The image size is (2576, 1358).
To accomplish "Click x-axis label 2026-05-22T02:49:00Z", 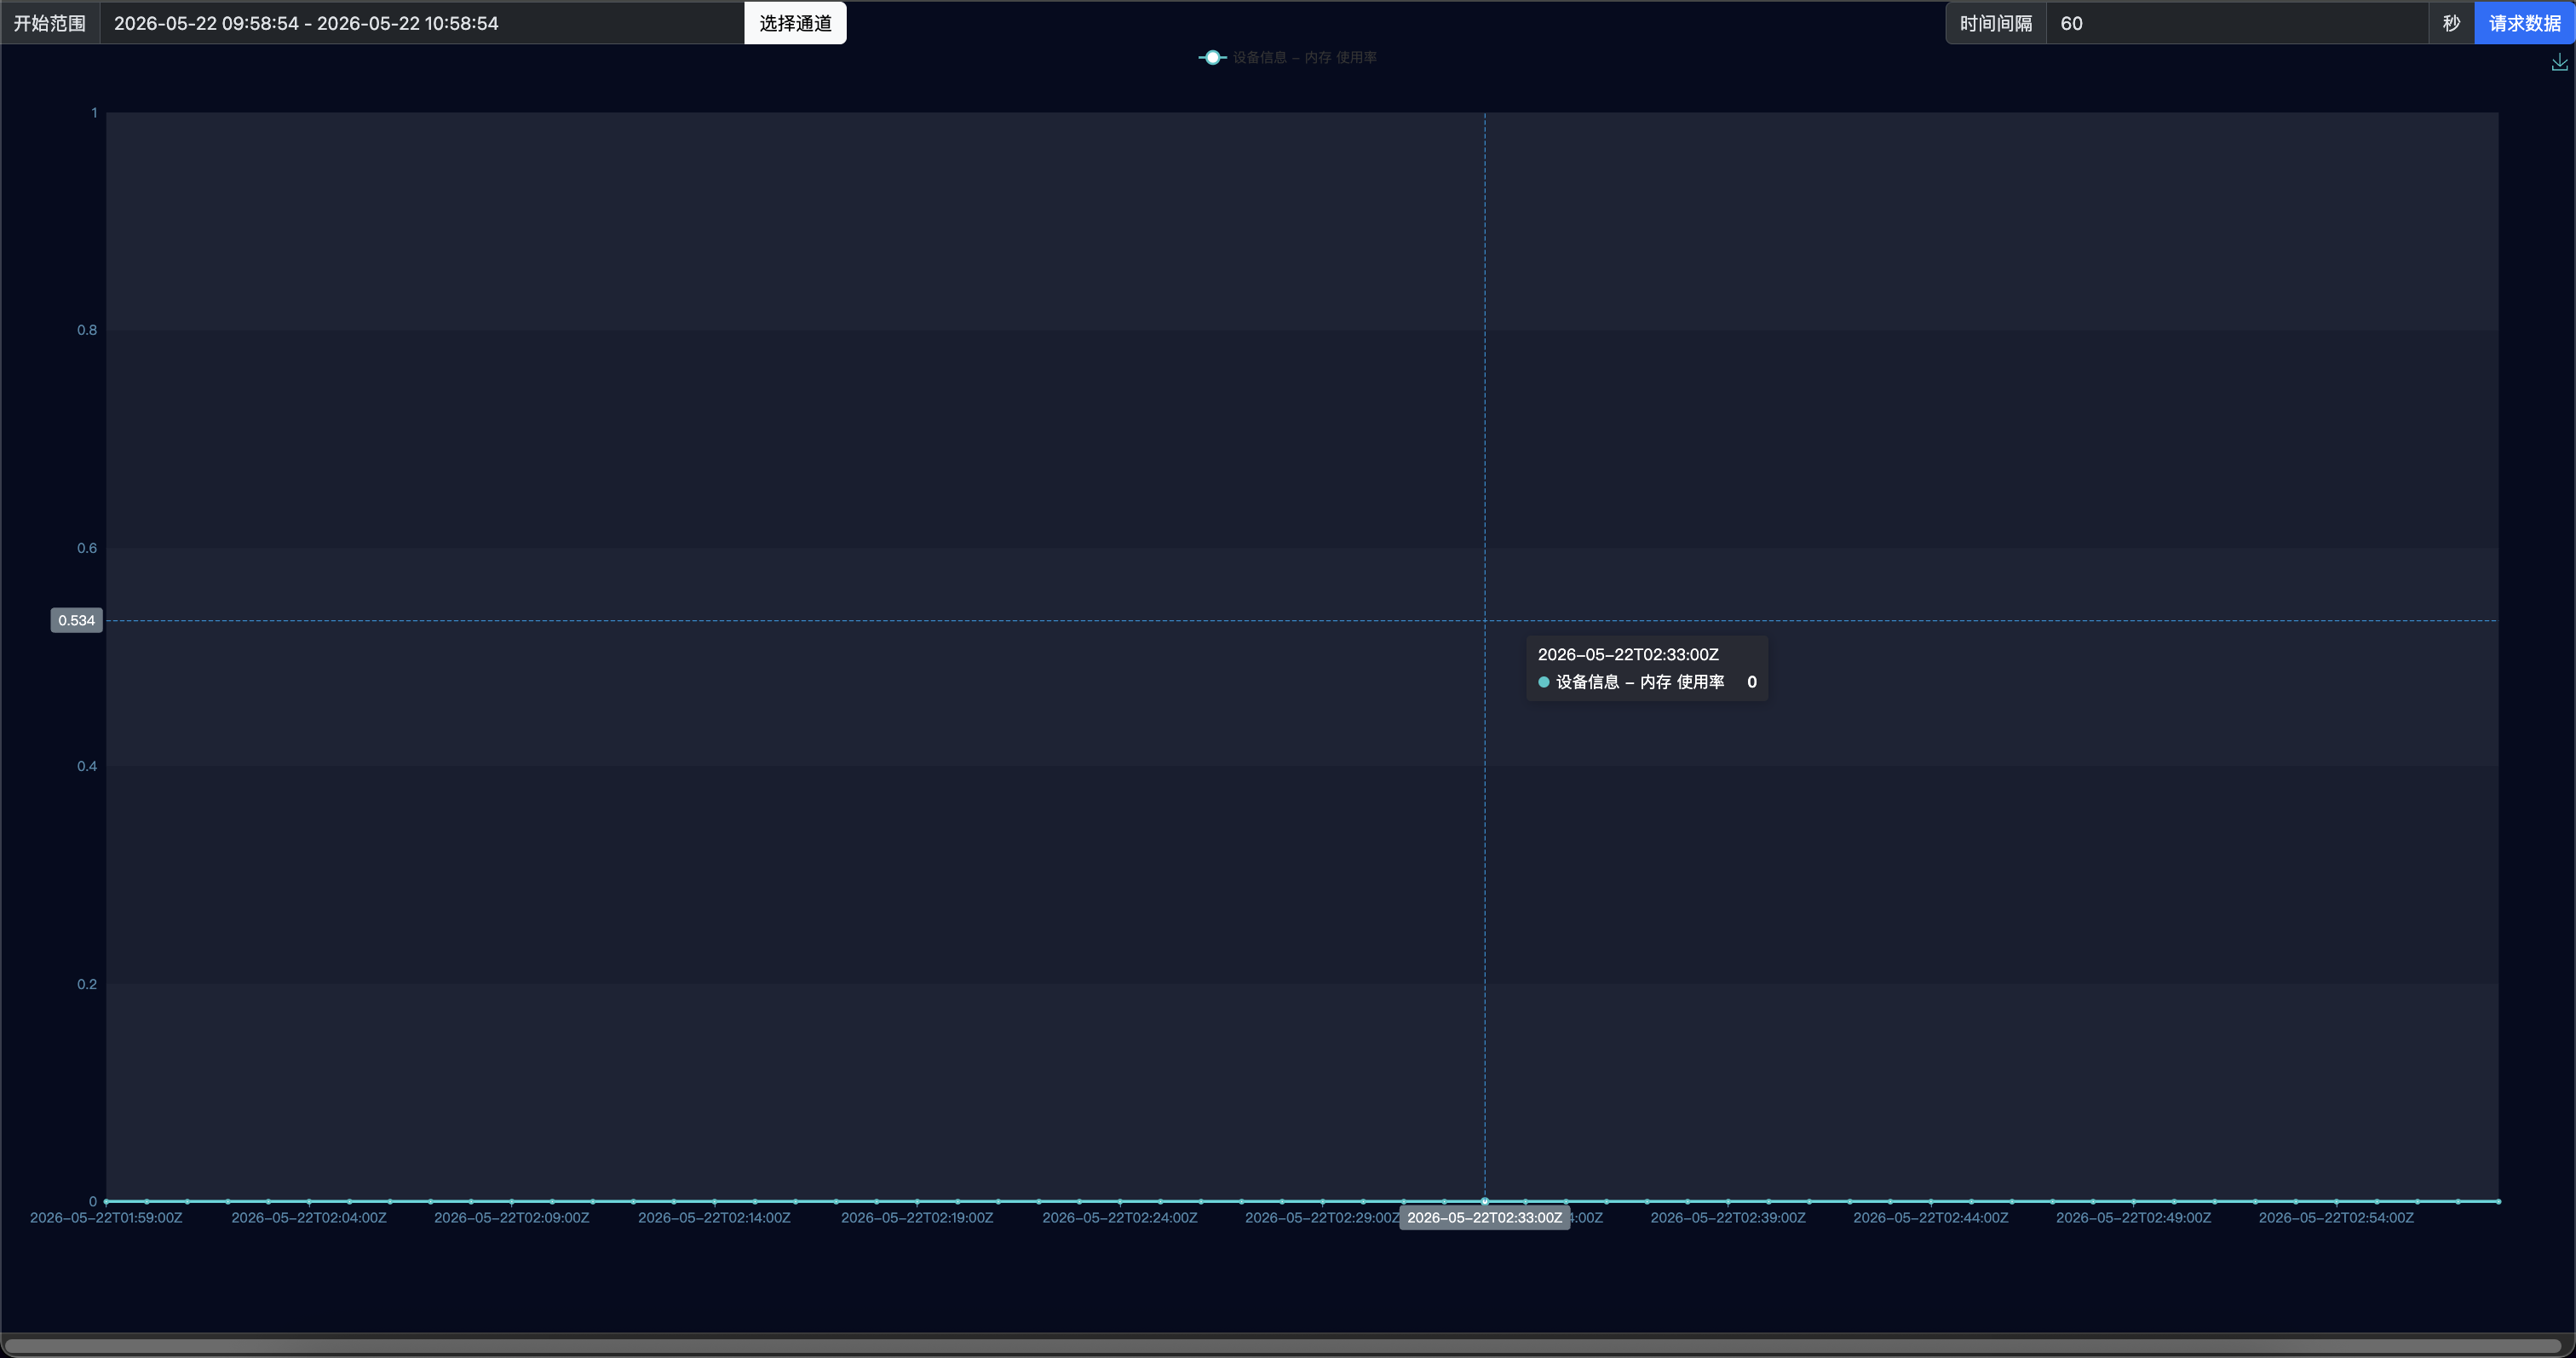I will coord(2133,1217).
